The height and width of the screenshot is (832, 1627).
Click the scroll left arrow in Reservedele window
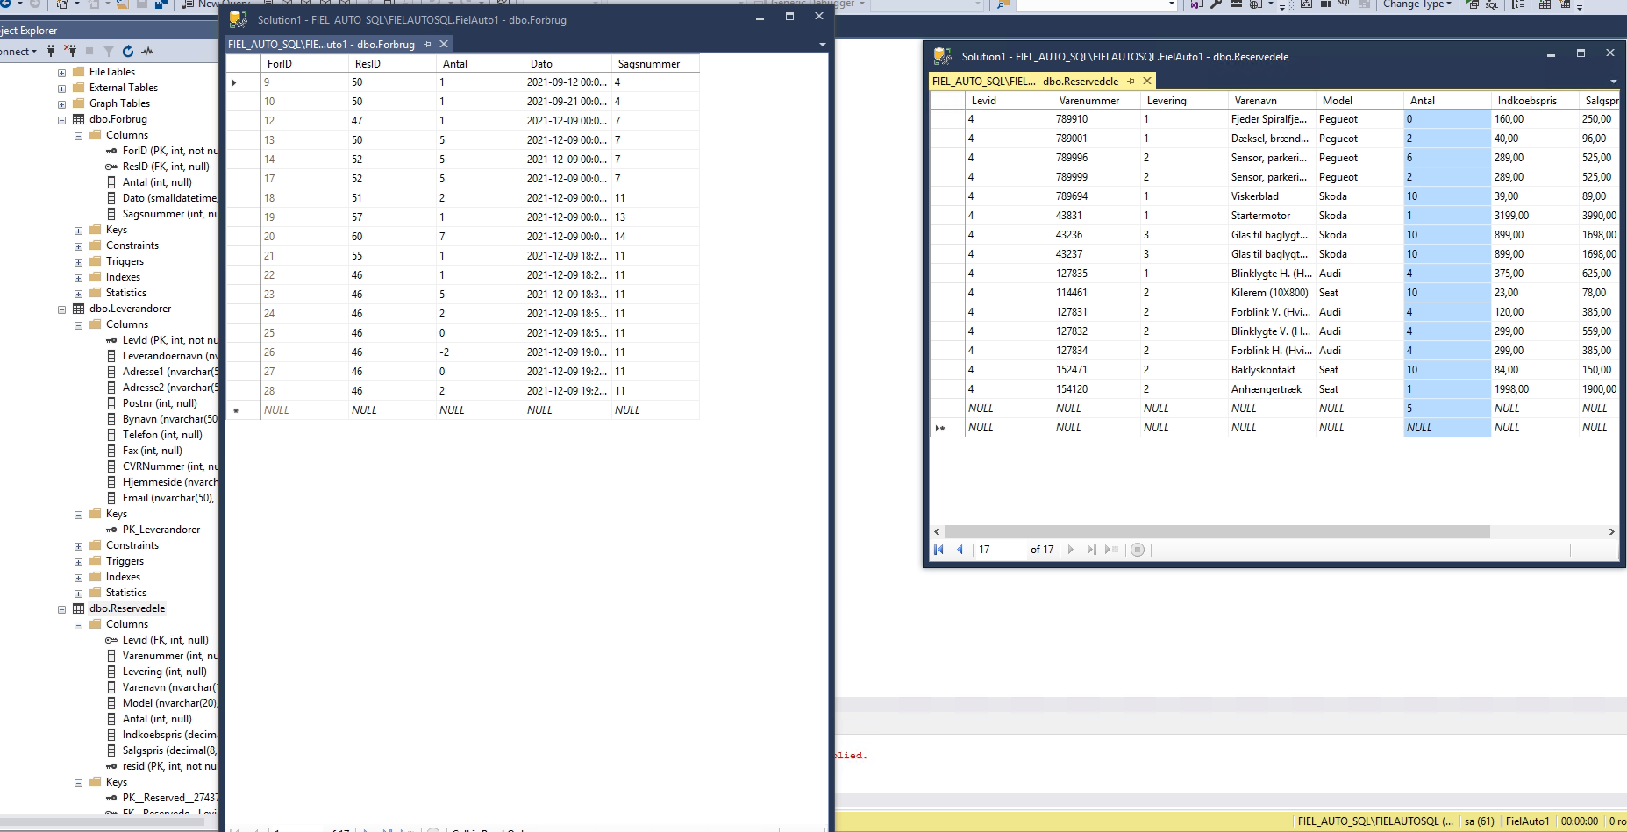point(937,531)
